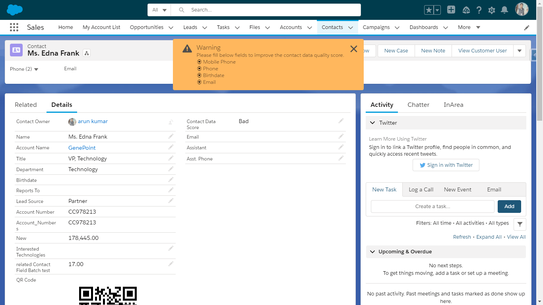543x305 pixels.
Task: Click the New Case button
Action: [x=396, y=51]
